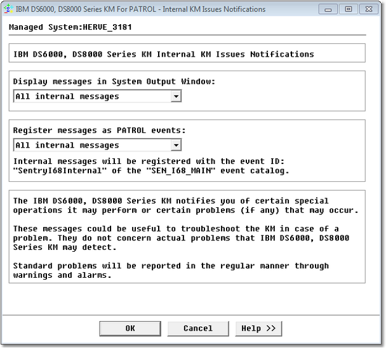Viewport: 386px width, 349px height.
Task: Click the 'Register messages as PATROL events' label
Action: click(99, 130)
